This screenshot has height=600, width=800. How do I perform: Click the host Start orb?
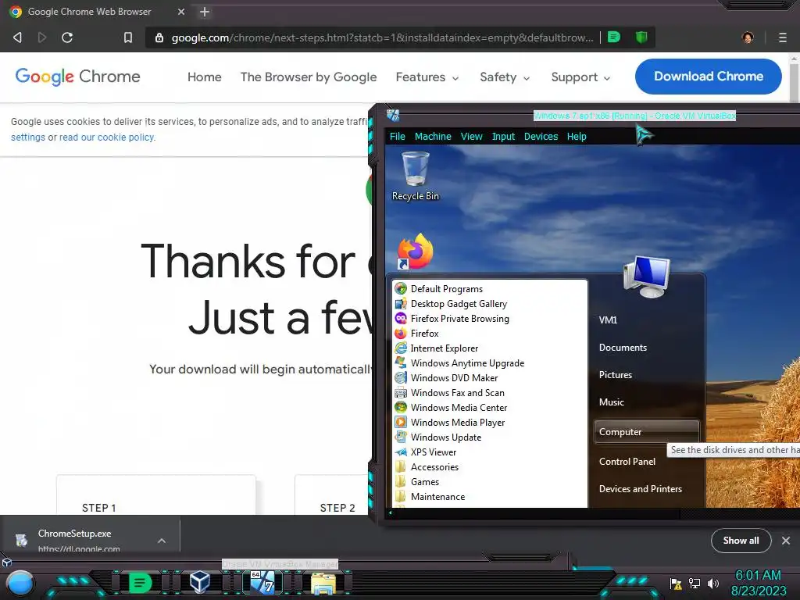[x=20, y=583]
